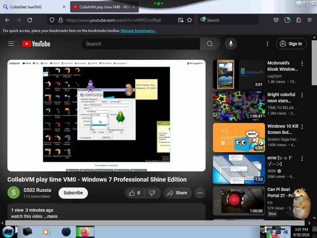317x238 pixels.
Task: Bookmark this page with the star icon
Action: (189, 20)
